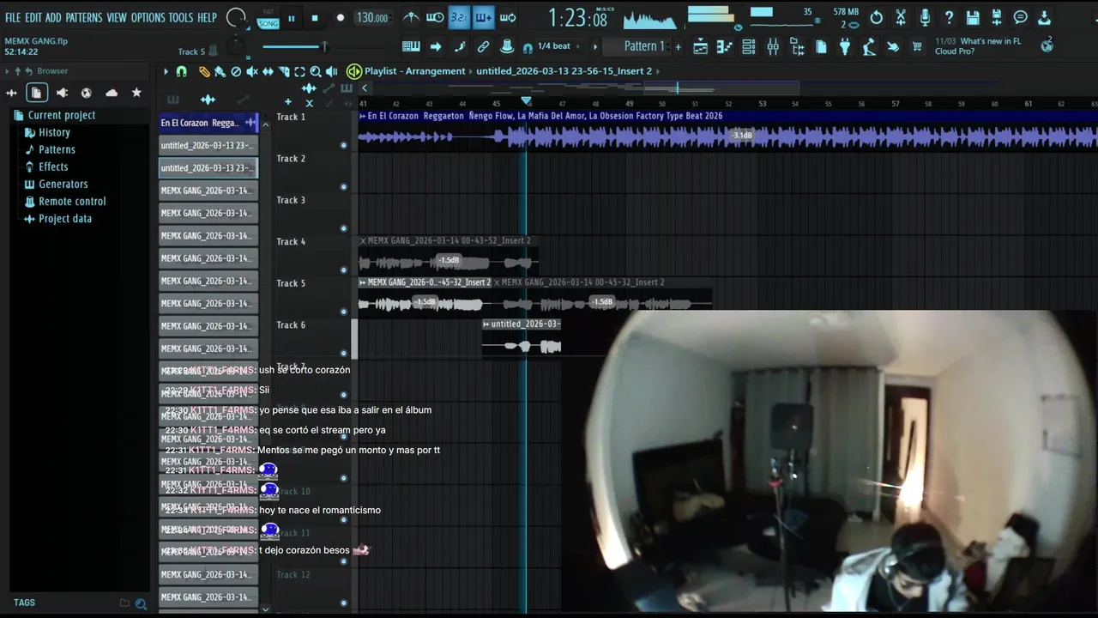Expand the arrow left of Pattern 1

(594, 46)
